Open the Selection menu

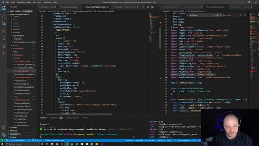tap(21, 2)
